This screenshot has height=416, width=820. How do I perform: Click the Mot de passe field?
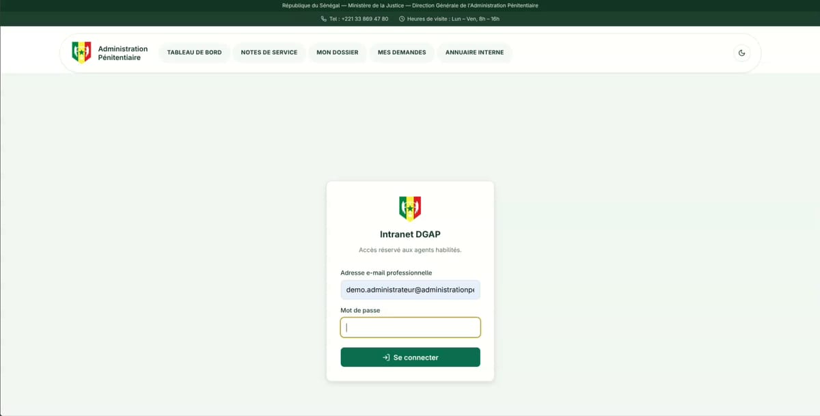[x=410, y=327]
